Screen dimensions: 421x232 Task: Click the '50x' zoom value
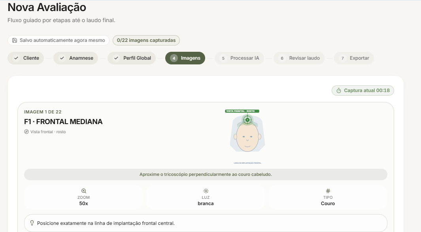[83, 204]
